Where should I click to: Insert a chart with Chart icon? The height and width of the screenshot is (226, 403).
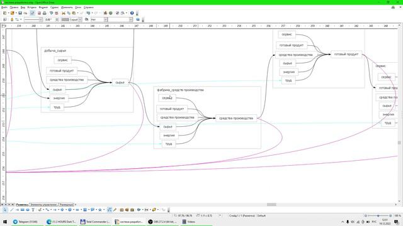(105, 13)
